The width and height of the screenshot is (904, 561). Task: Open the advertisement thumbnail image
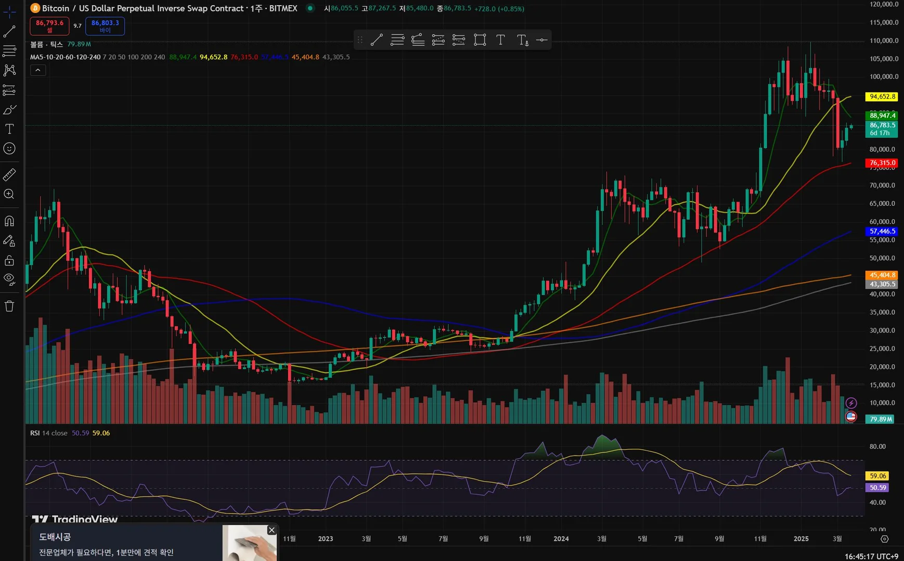tap(250, 543)
